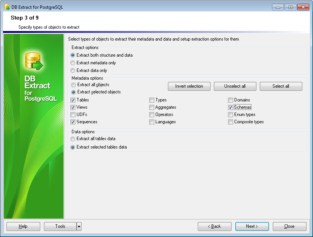Click the database logo icon in the sidebar
The height and width of the screenshot is (237, 313).
click(34, 61)
